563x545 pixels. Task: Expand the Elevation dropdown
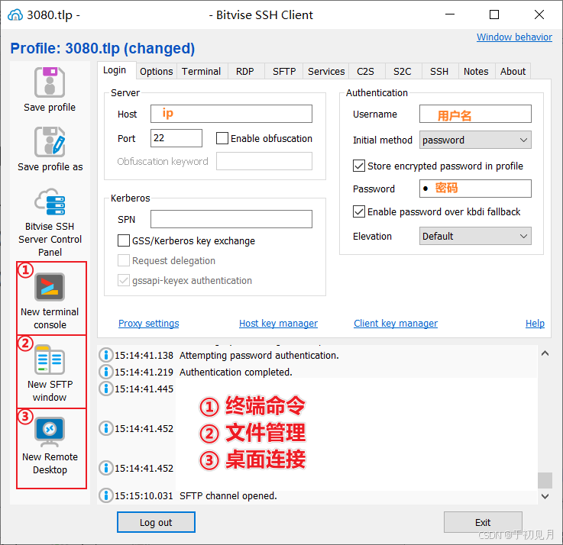pos(475,236)
